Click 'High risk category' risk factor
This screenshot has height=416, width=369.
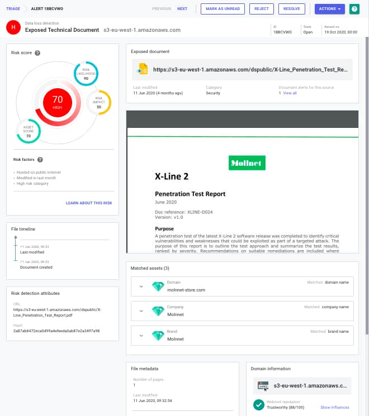(32, 184)
